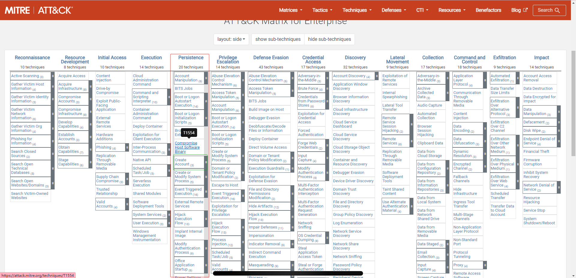Open the layout: side dropdown
The image size is (576, 278).
[x=231, y=39]
